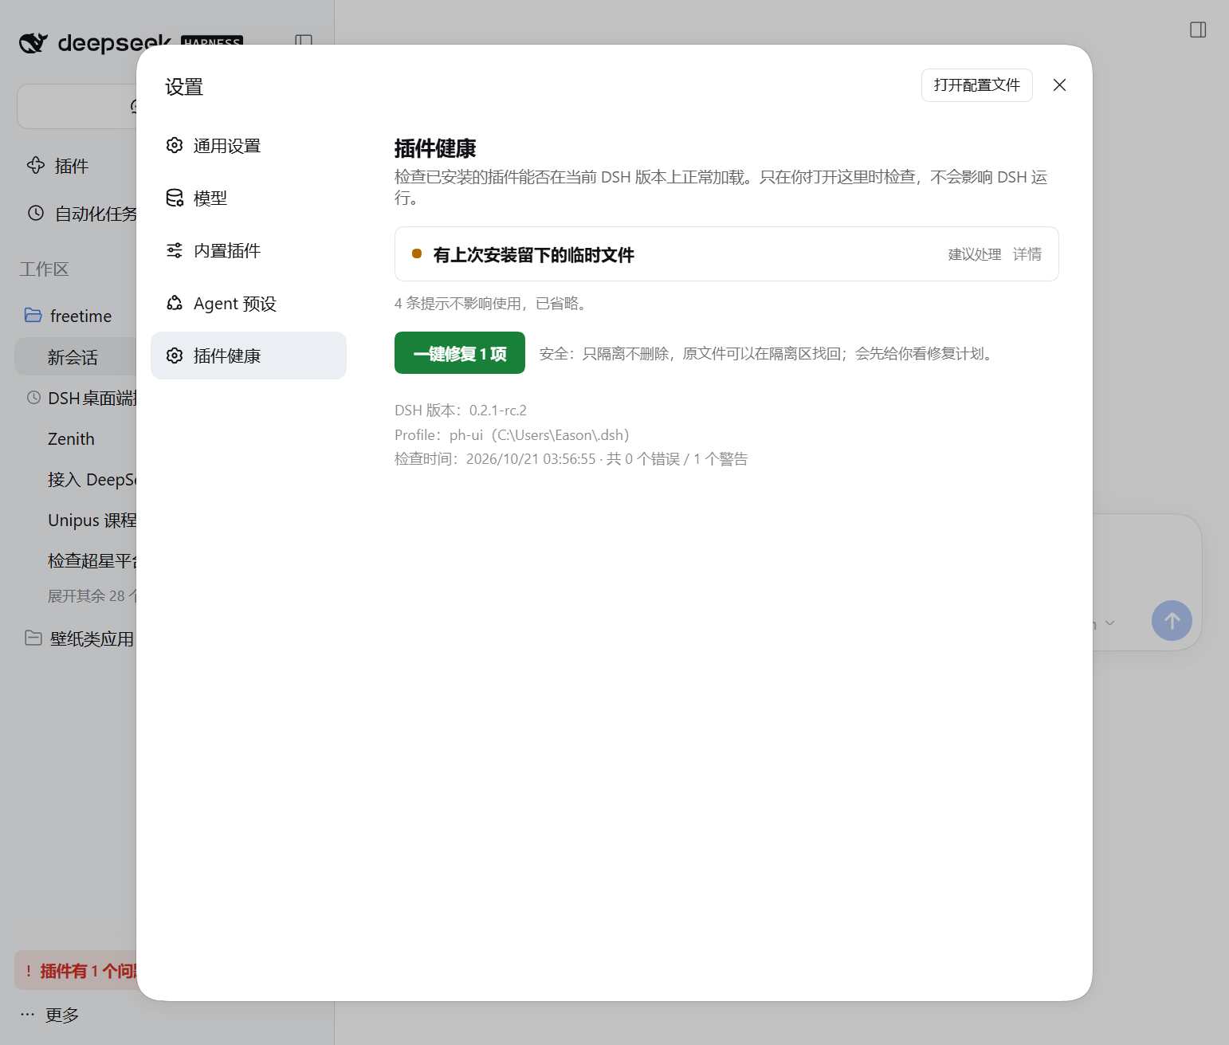Select the Agent 预设 settings tab
1229x1045 pixels.
[x=248, y=304]
